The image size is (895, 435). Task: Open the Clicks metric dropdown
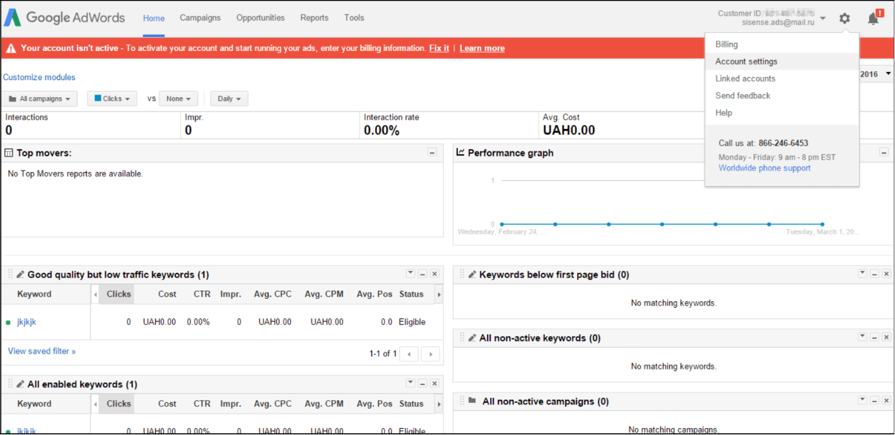tap(112, 99)
